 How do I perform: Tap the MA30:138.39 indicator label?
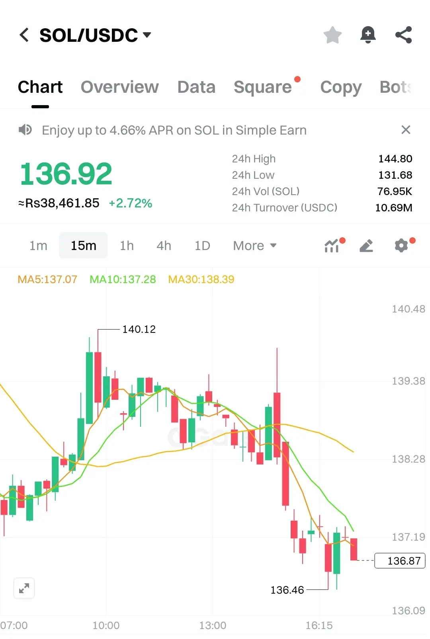pyautogui.click(x=201, y=279)
